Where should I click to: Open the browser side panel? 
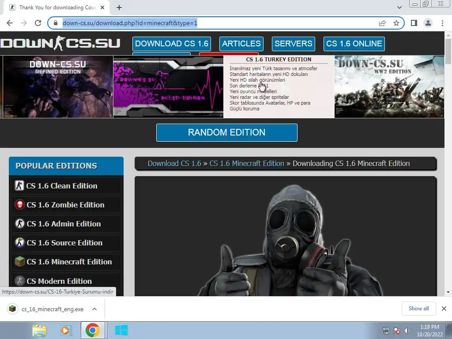click(414, 23)
